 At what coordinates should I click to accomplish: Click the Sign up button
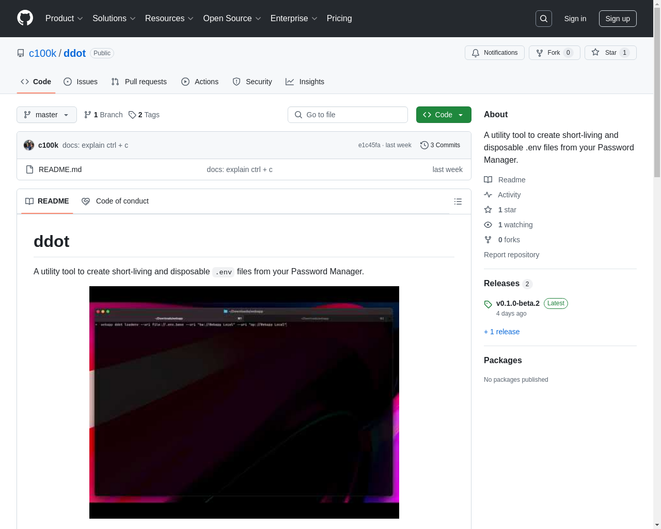618,19
